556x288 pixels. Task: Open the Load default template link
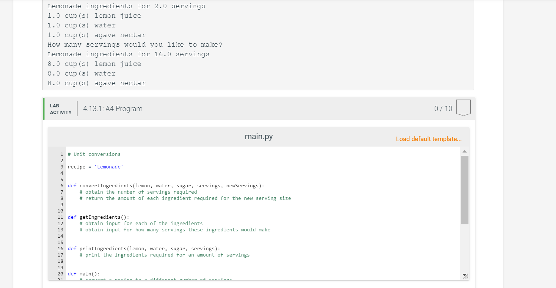point(428,139)
